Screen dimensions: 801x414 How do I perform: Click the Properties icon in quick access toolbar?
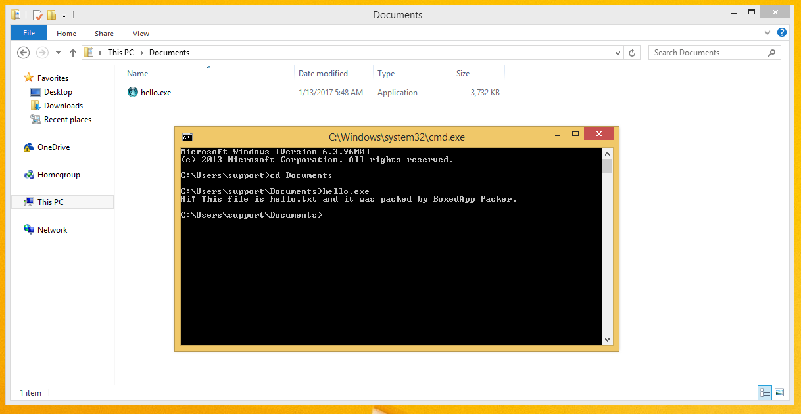coord(38,14)
